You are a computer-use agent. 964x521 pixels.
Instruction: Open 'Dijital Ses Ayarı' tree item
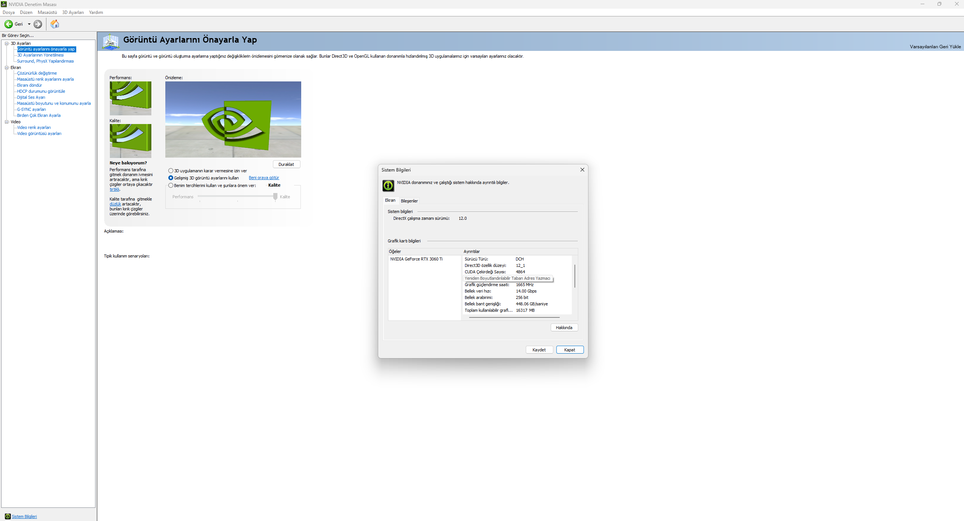(31, 97)
